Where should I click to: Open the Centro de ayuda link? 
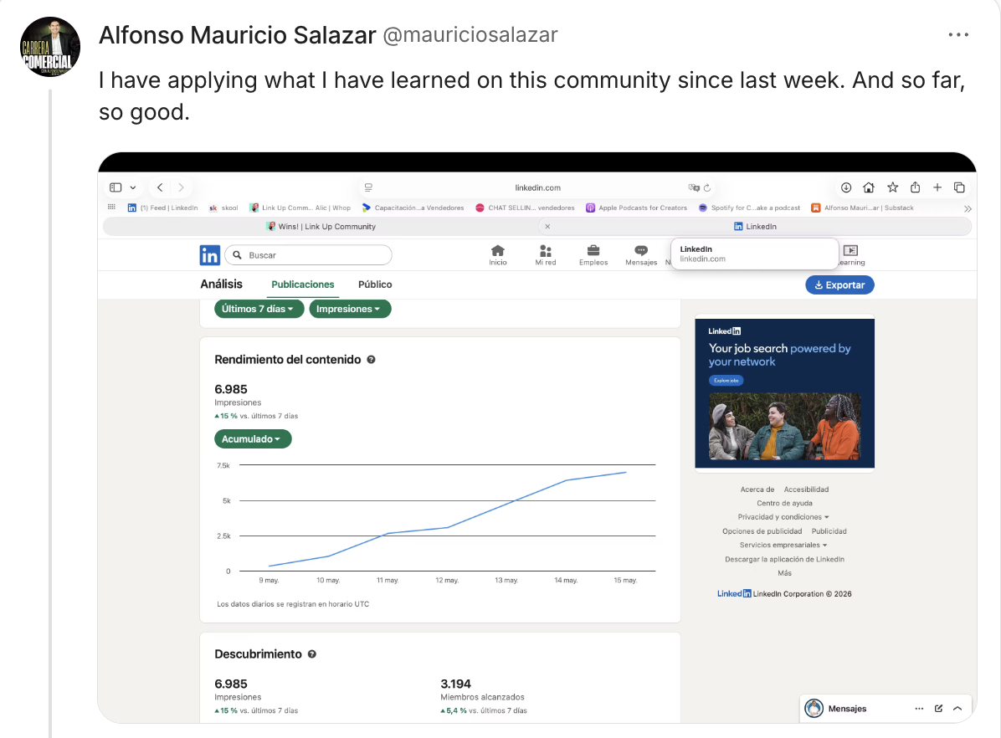click(784, 504)
